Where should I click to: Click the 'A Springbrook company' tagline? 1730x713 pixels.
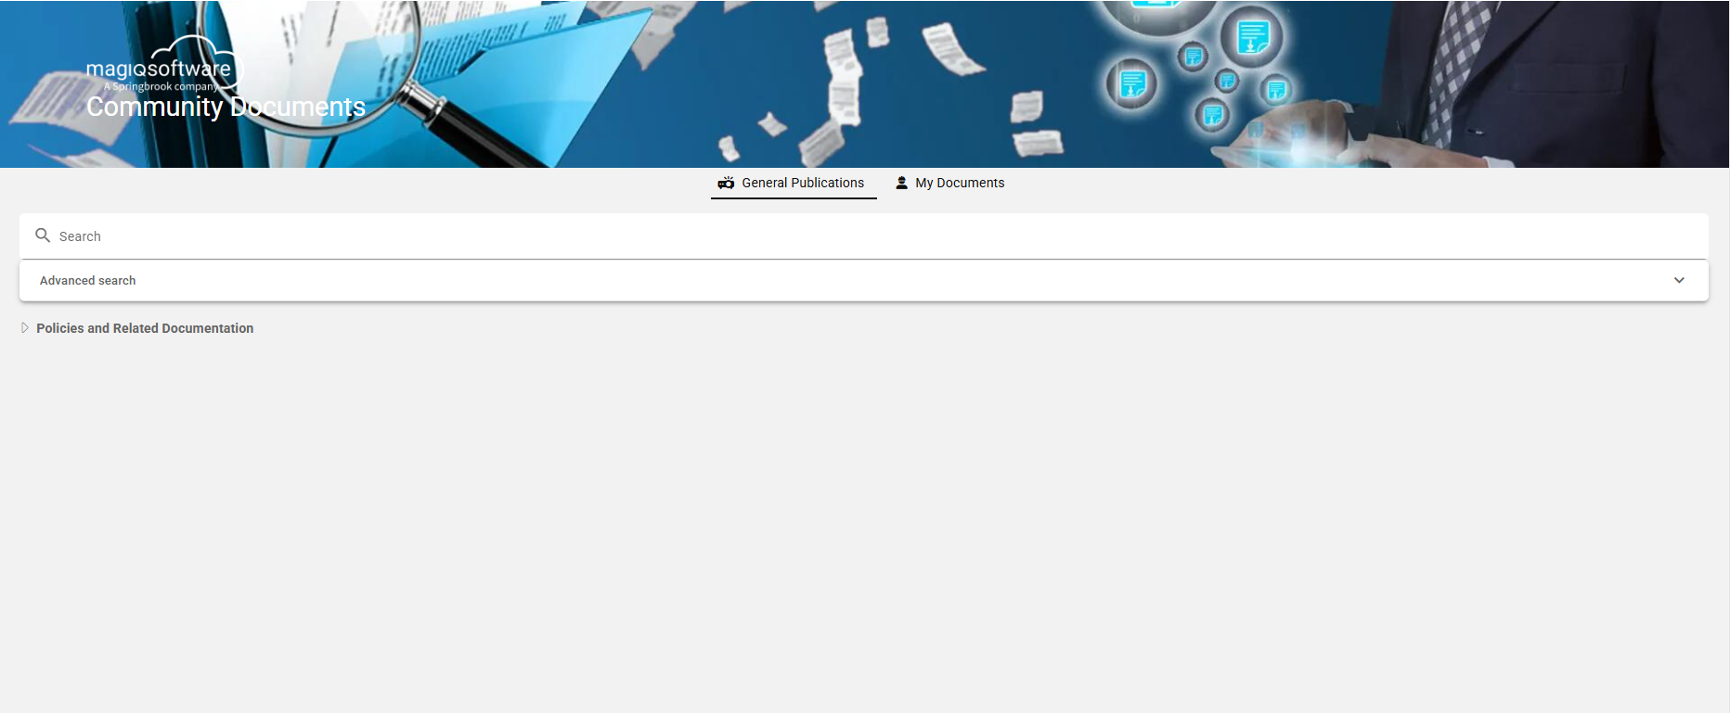(x=161, y=86)
